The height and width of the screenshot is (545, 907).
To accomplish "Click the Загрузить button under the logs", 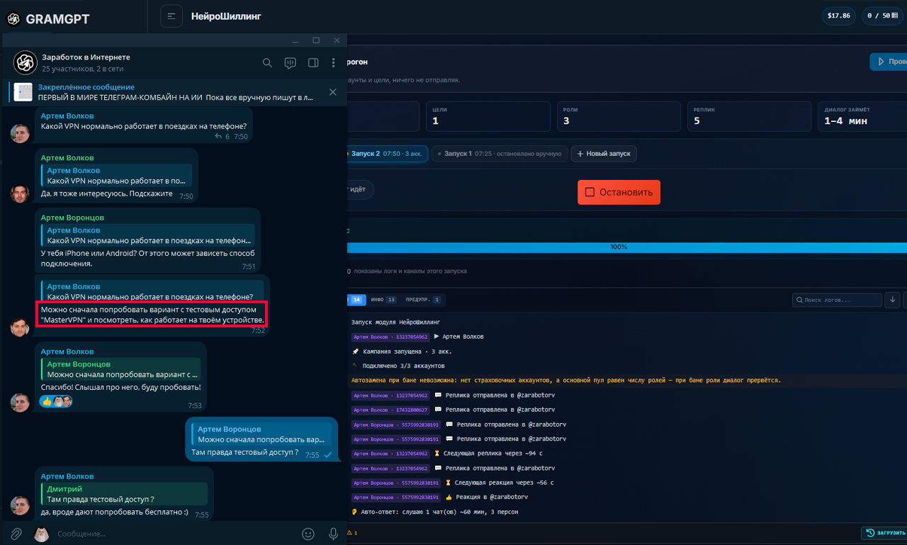I will pyautogui.click(x=884, y=533).
